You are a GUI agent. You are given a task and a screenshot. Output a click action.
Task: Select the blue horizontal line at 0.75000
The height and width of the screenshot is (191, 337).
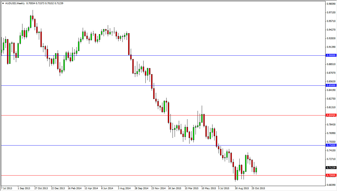click(104, 145)
